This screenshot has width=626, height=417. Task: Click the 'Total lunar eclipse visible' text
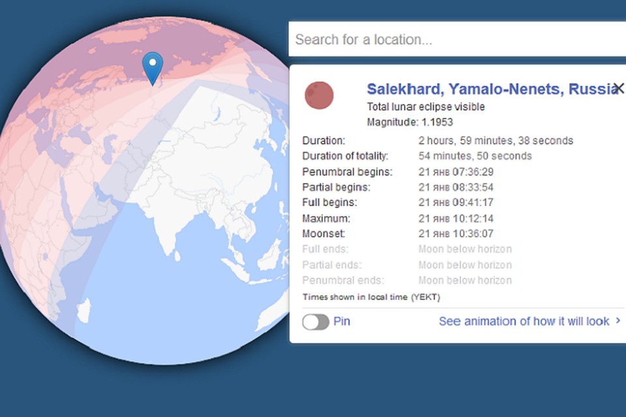pyautogui.click(x=426, y=107)
